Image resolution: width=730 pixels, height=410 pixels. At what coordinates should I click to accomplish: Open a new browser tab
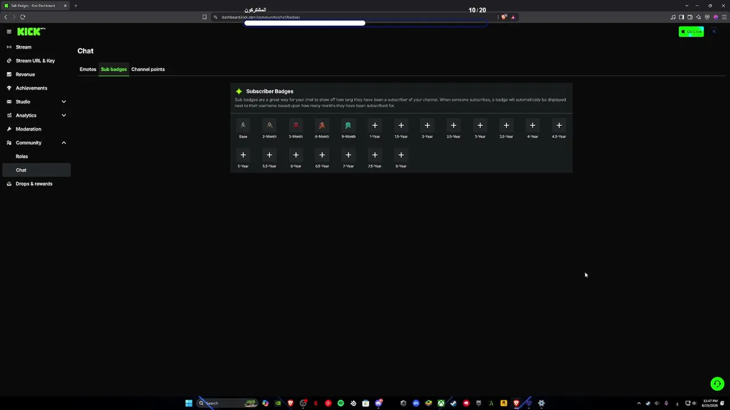click(x=75, y=6)
